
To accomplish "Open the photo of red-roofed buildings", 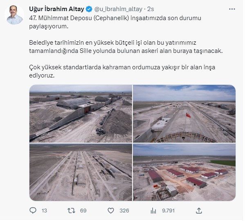I will (184, 172).
